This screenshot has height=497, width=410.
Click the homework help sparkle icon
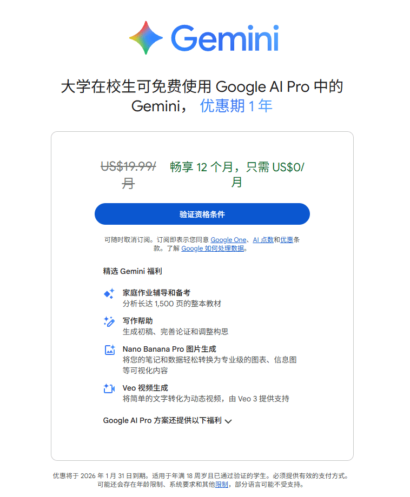[x=109, y=293]
